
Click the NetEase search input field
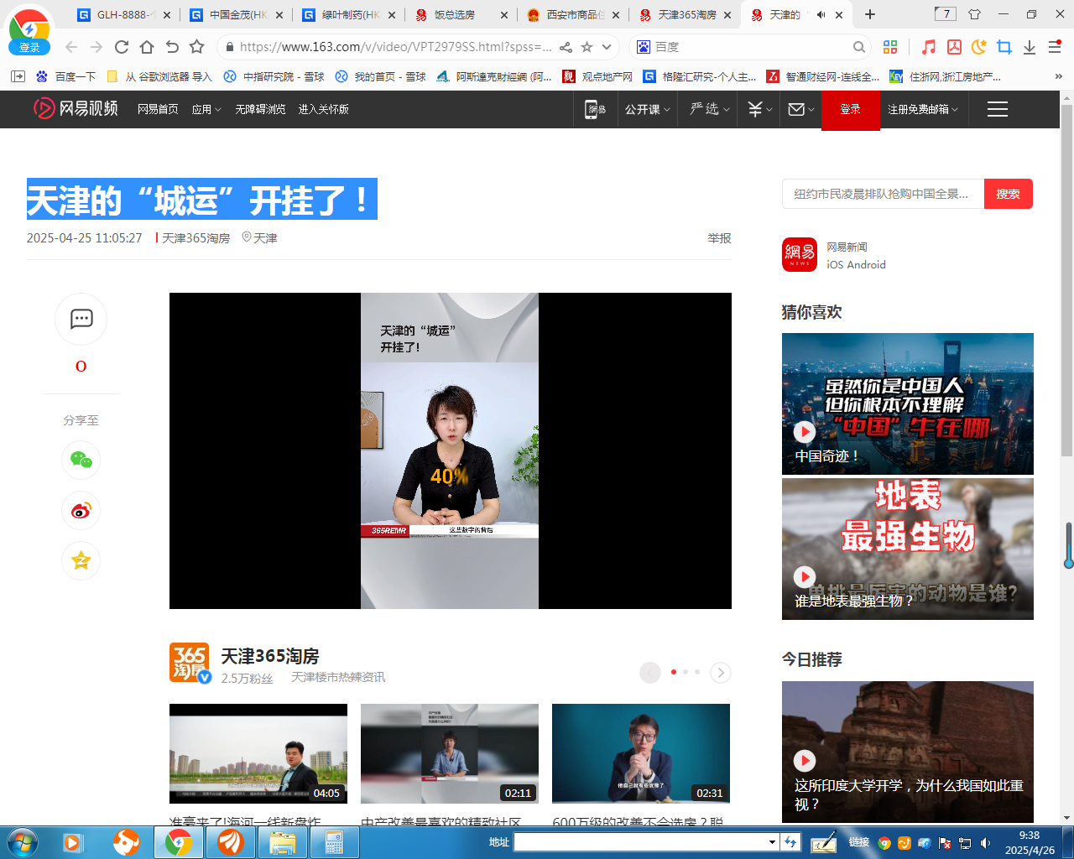pos(883,194)
